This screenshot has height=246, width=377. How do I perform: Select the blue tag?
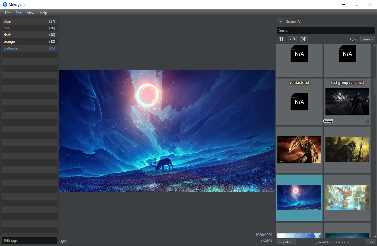point(30,21)
